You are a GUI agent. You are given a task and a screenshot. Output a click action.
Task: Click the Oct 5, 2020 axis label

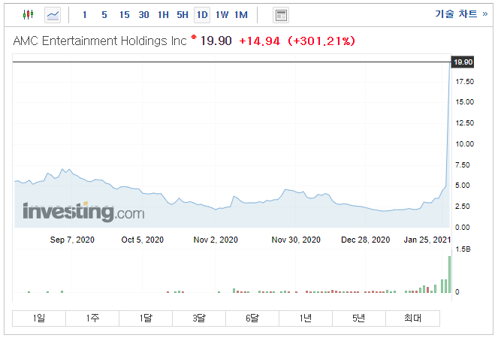pos(142,240)
